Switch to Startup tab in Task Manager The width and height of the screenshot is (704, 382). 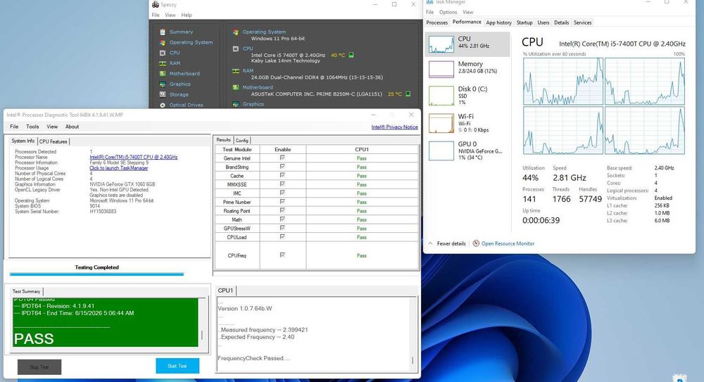pos(524,23)
